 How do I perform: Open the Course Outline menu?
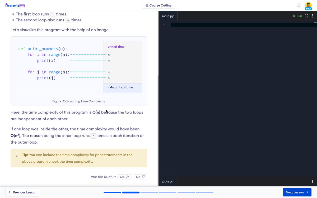[x=158, y=5]
